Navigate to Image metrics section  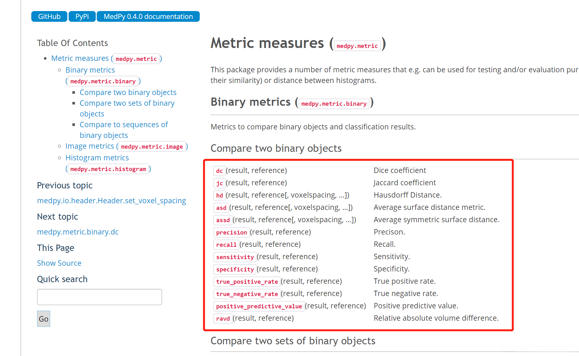click(x=89, y=146)
